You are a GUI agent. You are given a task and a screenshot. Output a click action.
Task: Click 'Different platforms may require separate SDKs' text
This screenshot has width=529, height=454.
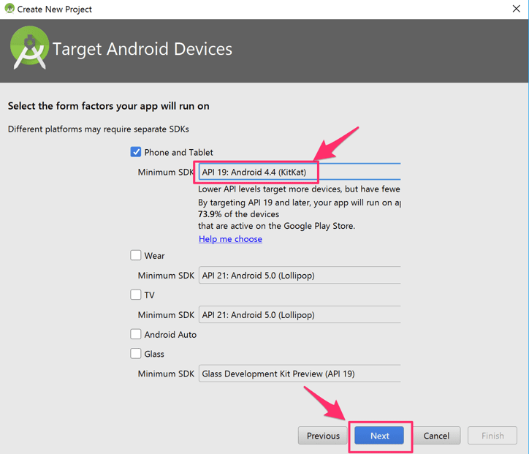99,129
